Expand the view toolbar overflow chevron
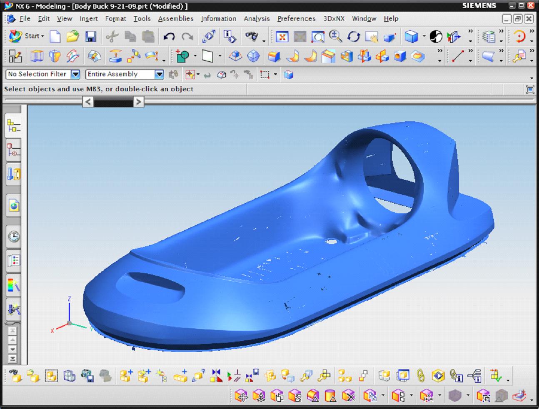Image resolution: width=539 pixels, height=409 pixels. tap(471, 32)
